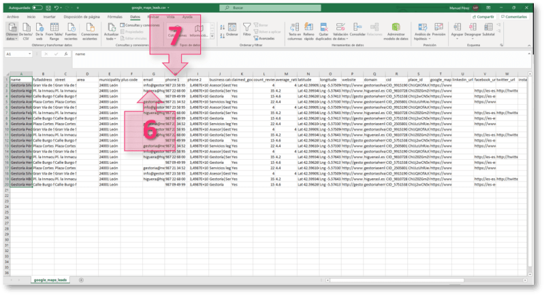Select the website header cell
Viewport: 544px width, 295px height.
[x=352, y=80]
